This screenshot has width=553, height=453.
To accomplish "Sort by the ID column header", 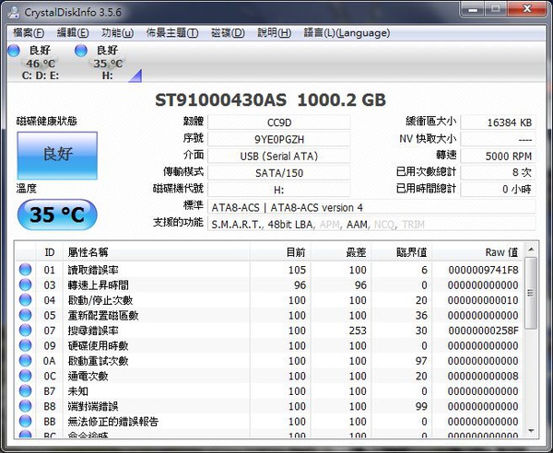I will click(50, 252).
